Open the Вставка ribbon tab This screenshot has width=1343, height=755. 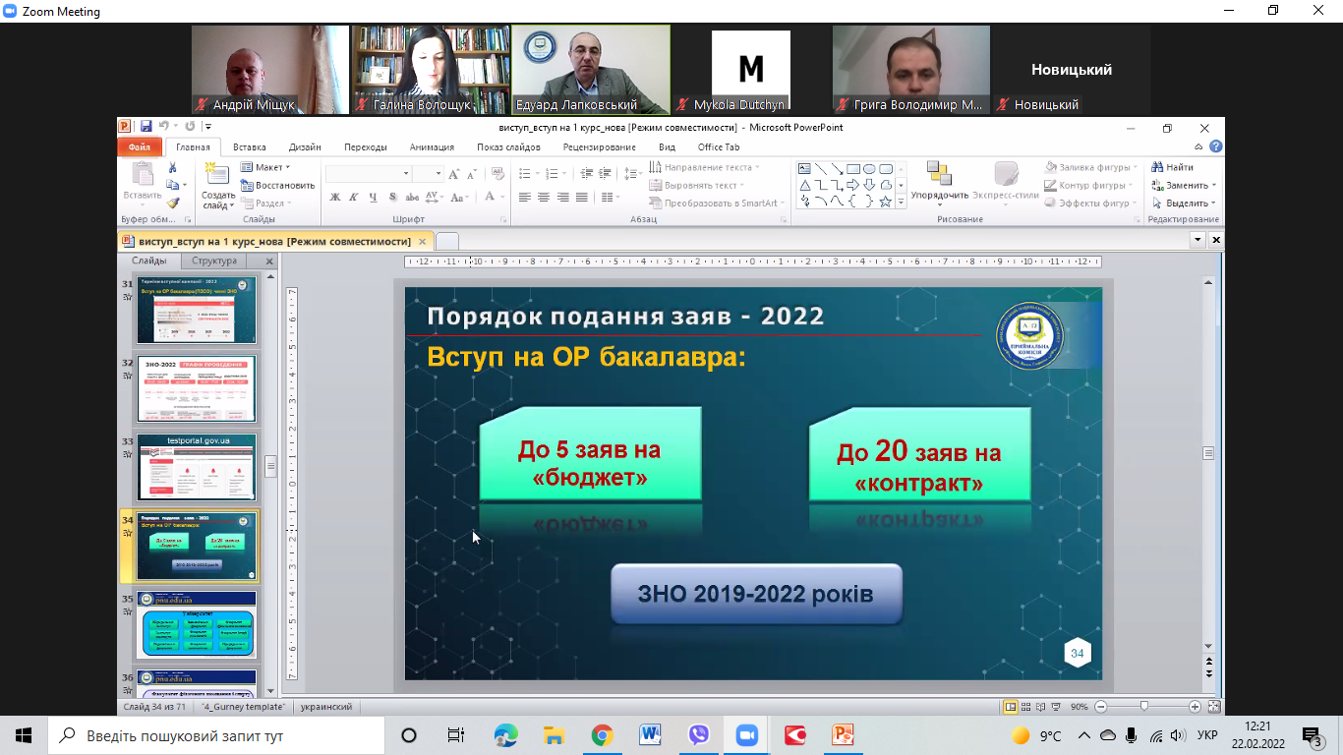click(250, 147)
